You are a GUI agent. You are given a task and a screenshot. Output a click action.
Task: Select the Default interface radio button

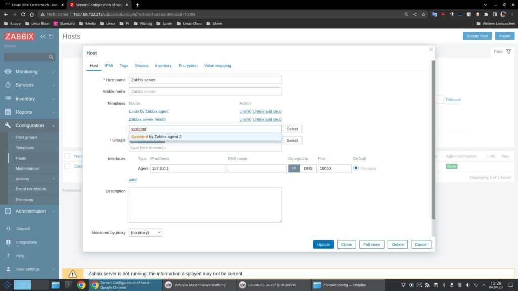click(356, 168)
